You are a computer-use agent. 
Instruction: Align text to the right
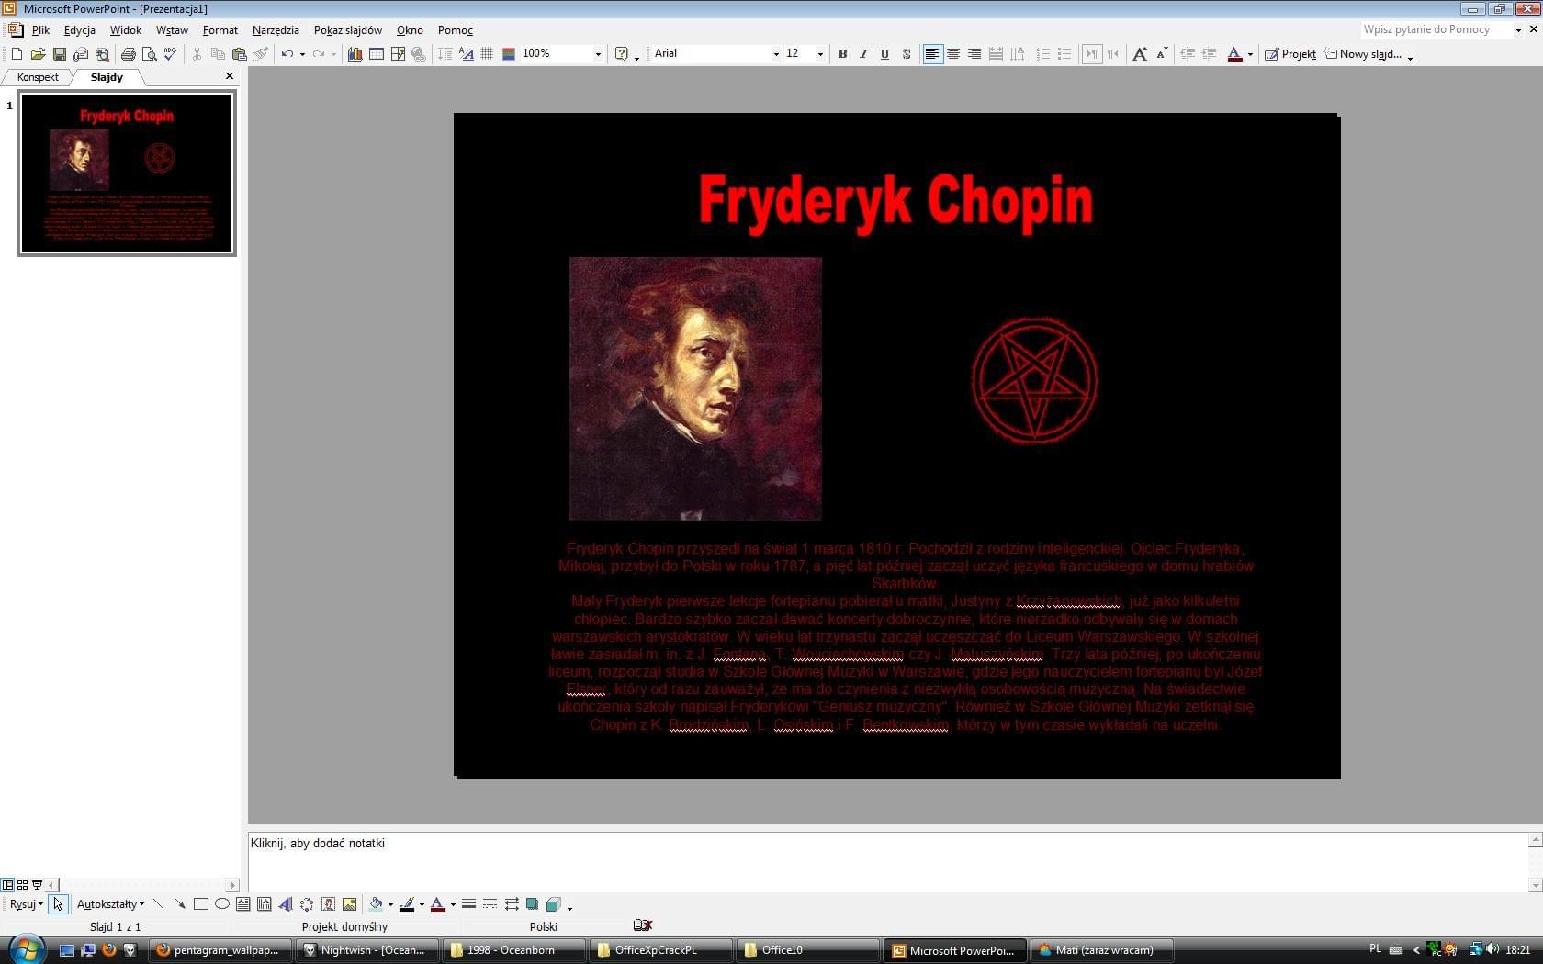(974, 54)
